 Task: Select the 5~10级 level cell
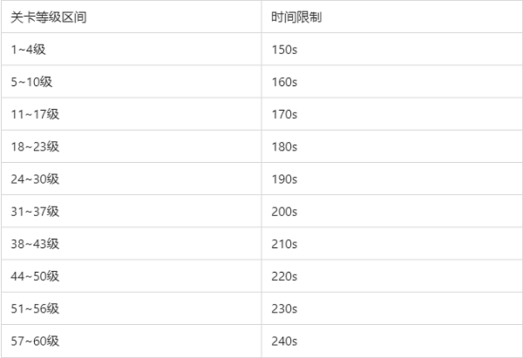[x=32, y=82]
